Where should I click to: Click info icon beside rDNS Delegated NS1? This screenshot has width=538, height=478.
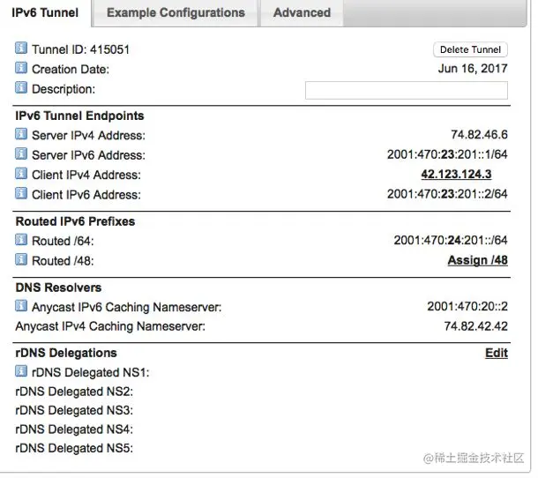point(21,371)
